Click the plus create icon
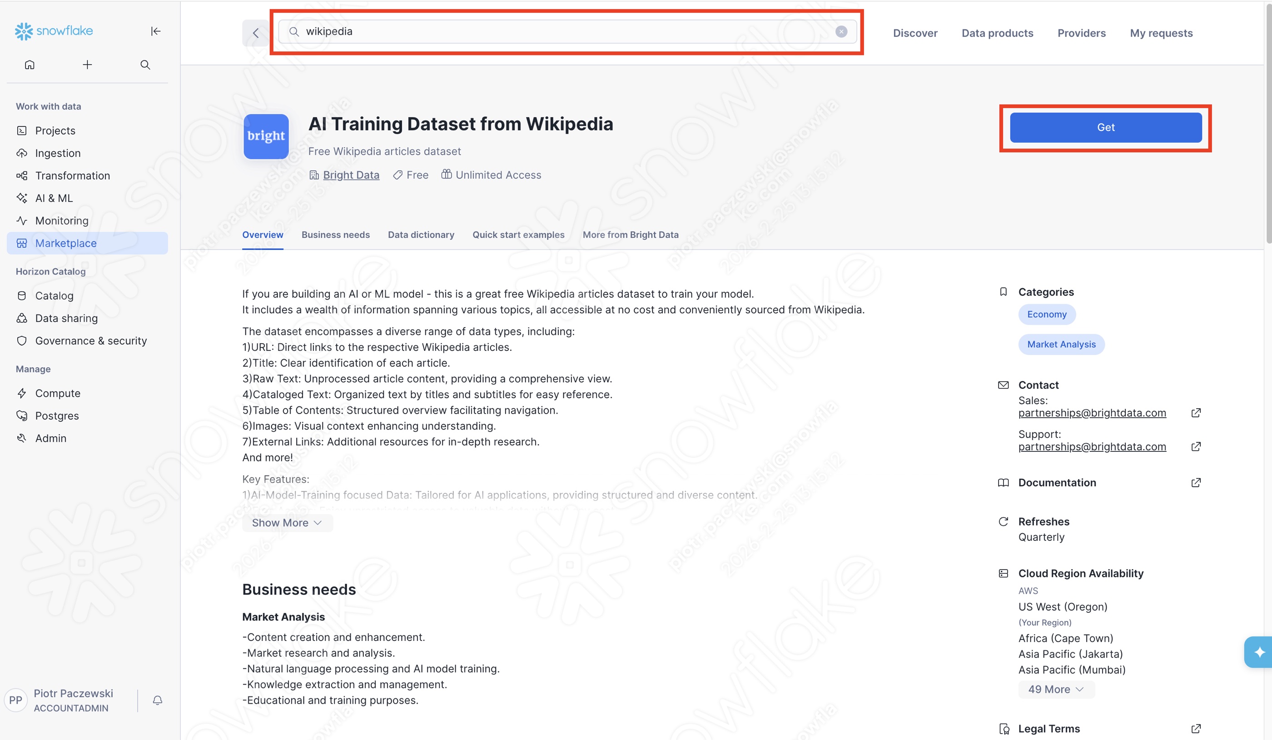The width and height of the screenshot is (1272, 740). point(87,65)
